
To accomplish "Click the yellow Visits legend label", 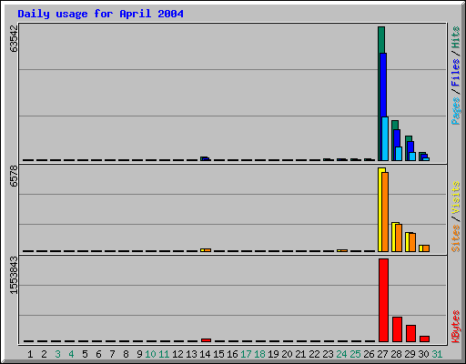I will (456, 197).
